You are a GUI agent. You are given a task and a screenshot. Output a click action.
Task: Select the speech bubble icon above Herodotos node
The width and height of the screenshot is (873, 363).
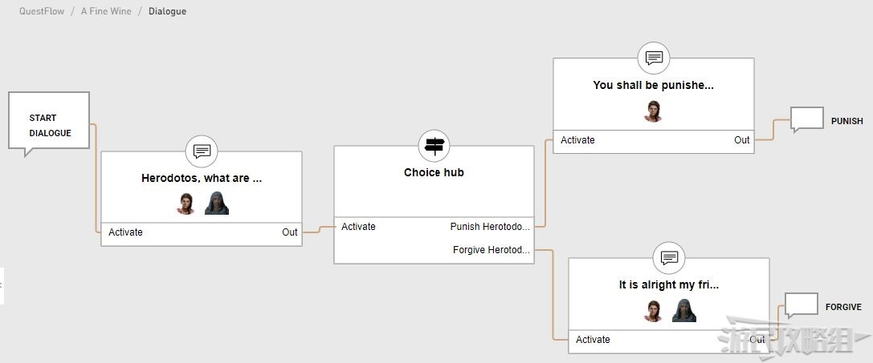point(202,151)
